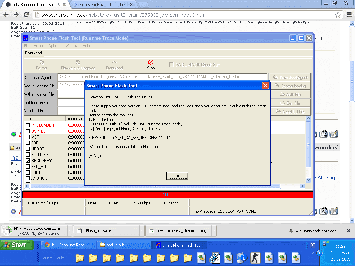Click the network icon in system tray
Screen dimensions: 355x266
click(326, 243)
